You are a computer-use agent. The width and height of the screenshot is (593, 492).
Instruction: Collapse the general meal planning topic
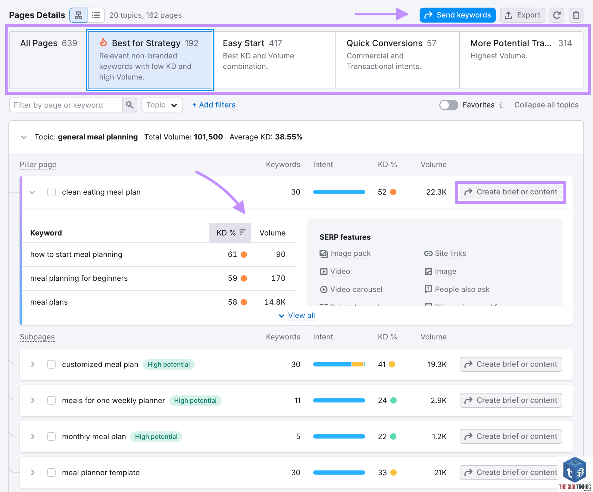24,137
